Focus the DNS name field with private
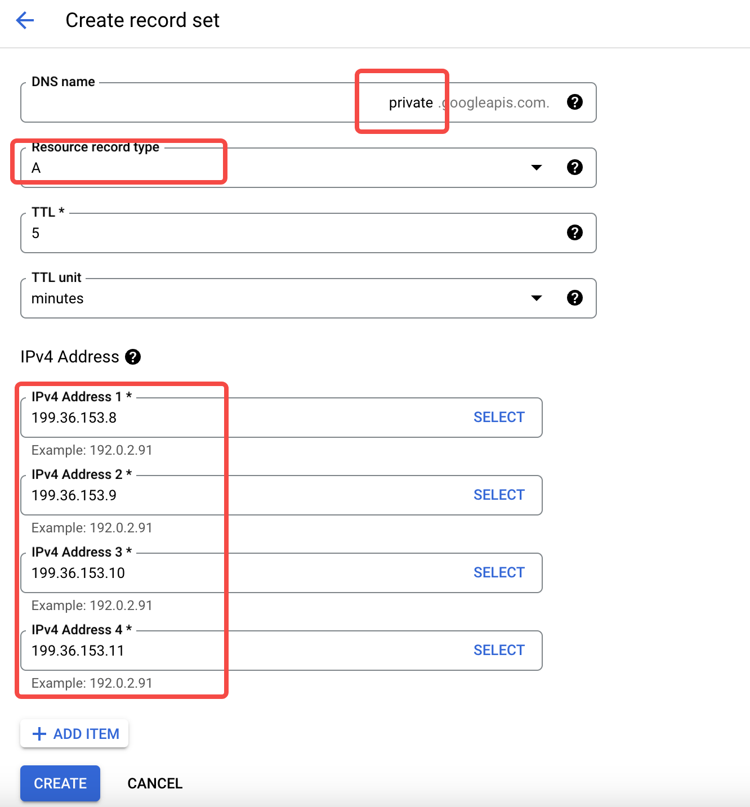The width and height of the screenshot is (750, 807). tap(309, 102)
